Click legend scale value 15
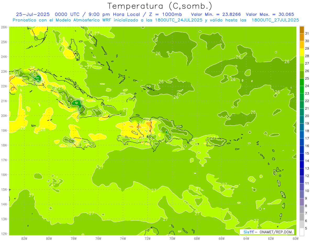Image resolution: width=314 pixels, height=242 pixels. click(307, 154)
